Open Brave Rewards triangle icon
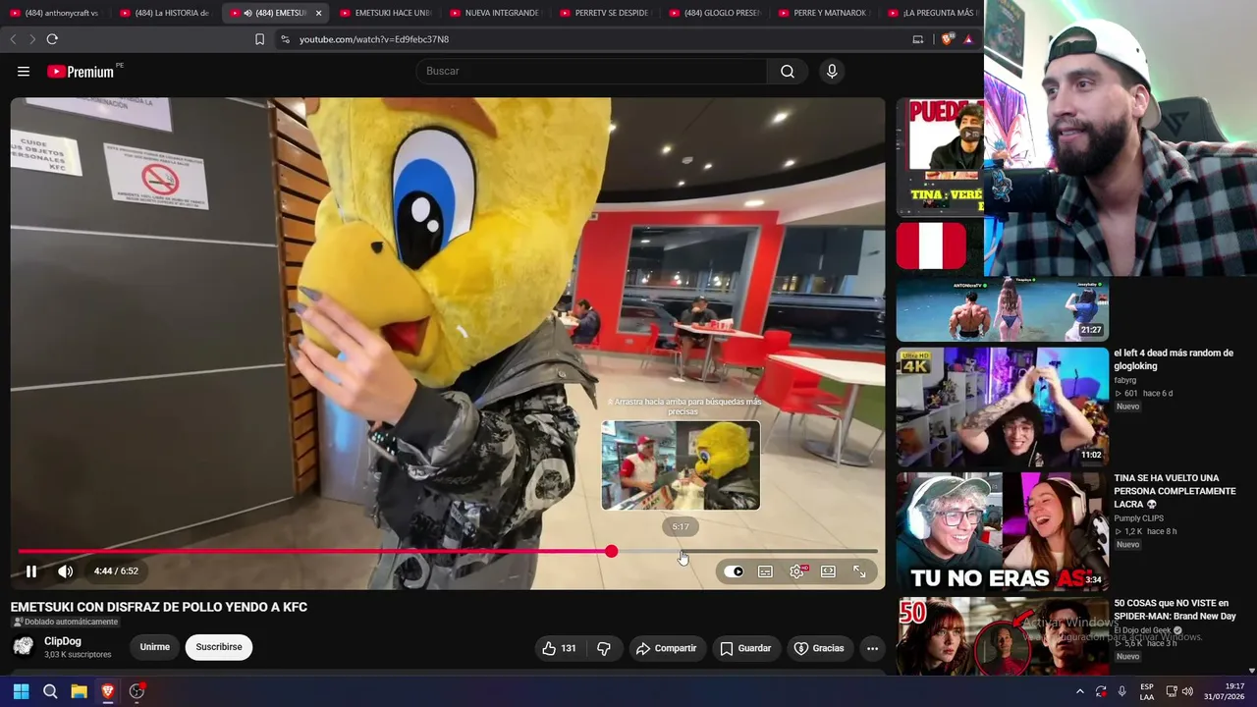Viewport: 1257px width, 707px height. (968, 39)
